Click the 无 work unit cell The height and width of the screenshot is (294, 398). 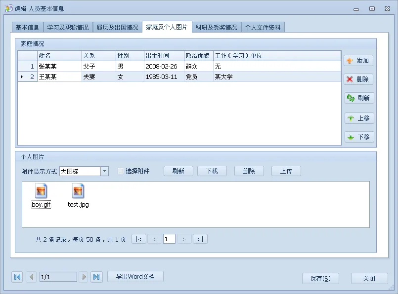tap(277, 66)
